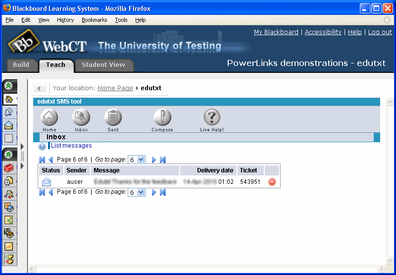Click the List messages link
396x275 pixels.
tap(71, 146)
